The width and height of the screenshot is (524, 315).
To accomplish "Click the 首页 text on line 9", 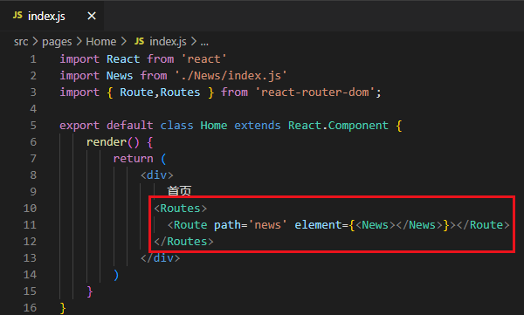I will (179, 191).
